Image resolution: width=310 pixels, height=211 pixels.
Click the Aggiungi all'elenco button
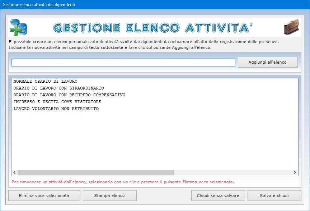268,62
